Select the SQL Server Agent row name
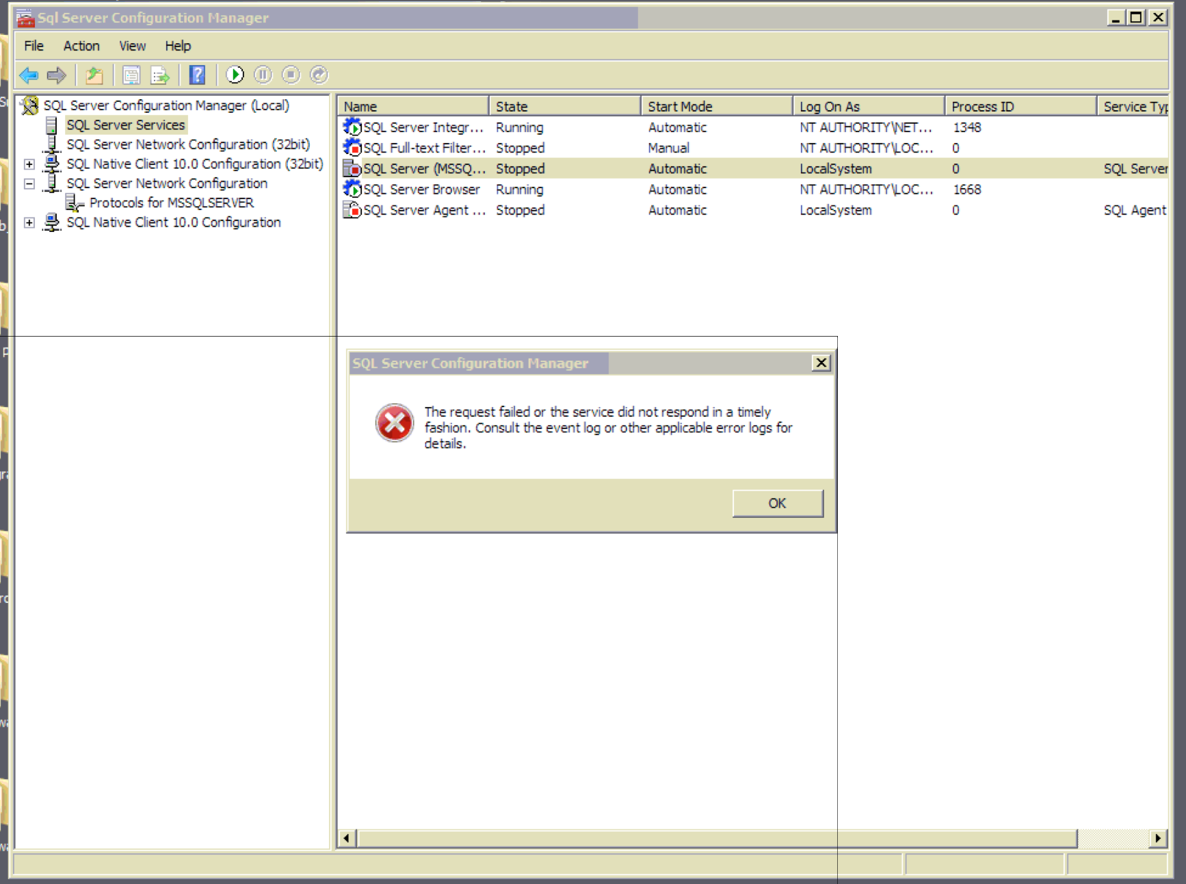This screenshot has height=884, width=1186. coord(425,210)
